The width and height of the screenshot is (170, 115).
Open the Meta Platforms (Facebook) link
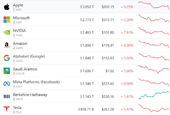[36, 82]
